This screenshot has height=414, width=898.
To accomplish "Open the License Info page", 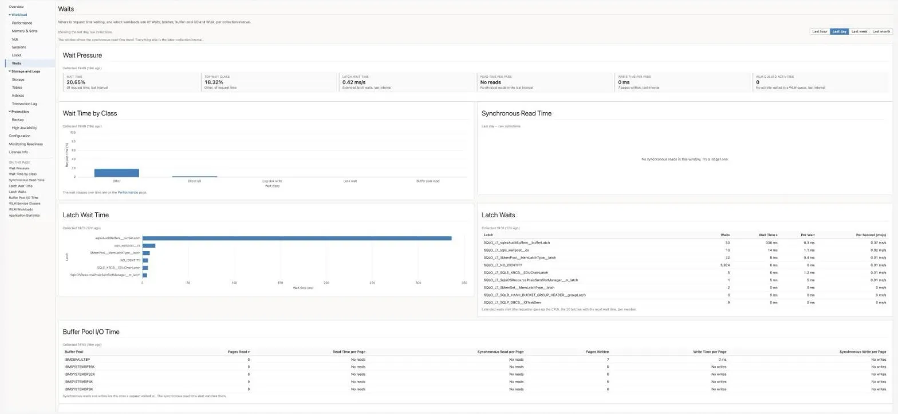I will coord(18,152).
